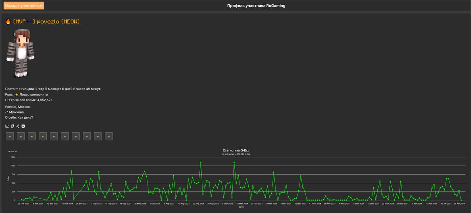Viewport: 471px width, 213px height.
Task: Select the second achievement badge
Action: click(21, 136)
